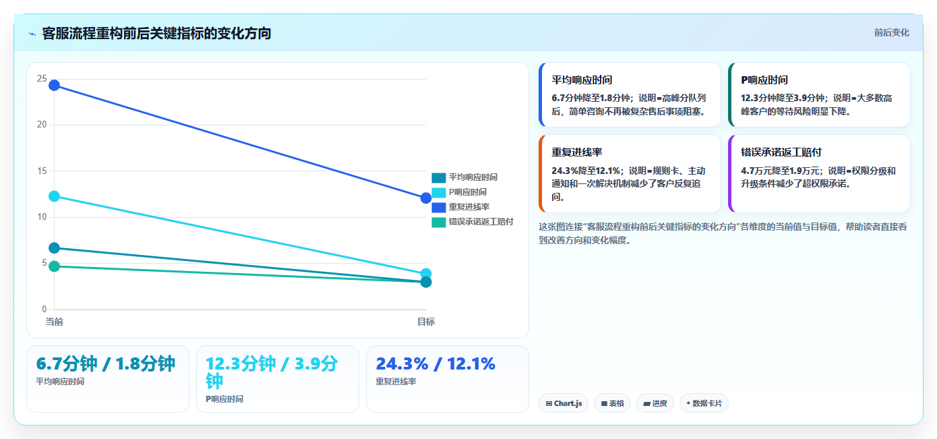937x439 pixels.
Task: Click 重复进线率 legend label
Action: coord(469,207)
